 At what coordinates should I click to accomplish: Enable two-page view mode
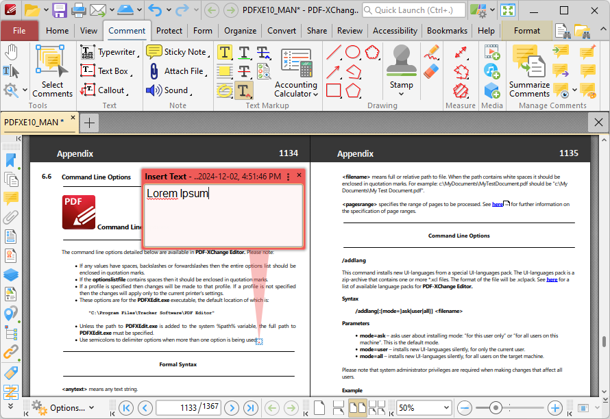[x=358, y=407]
